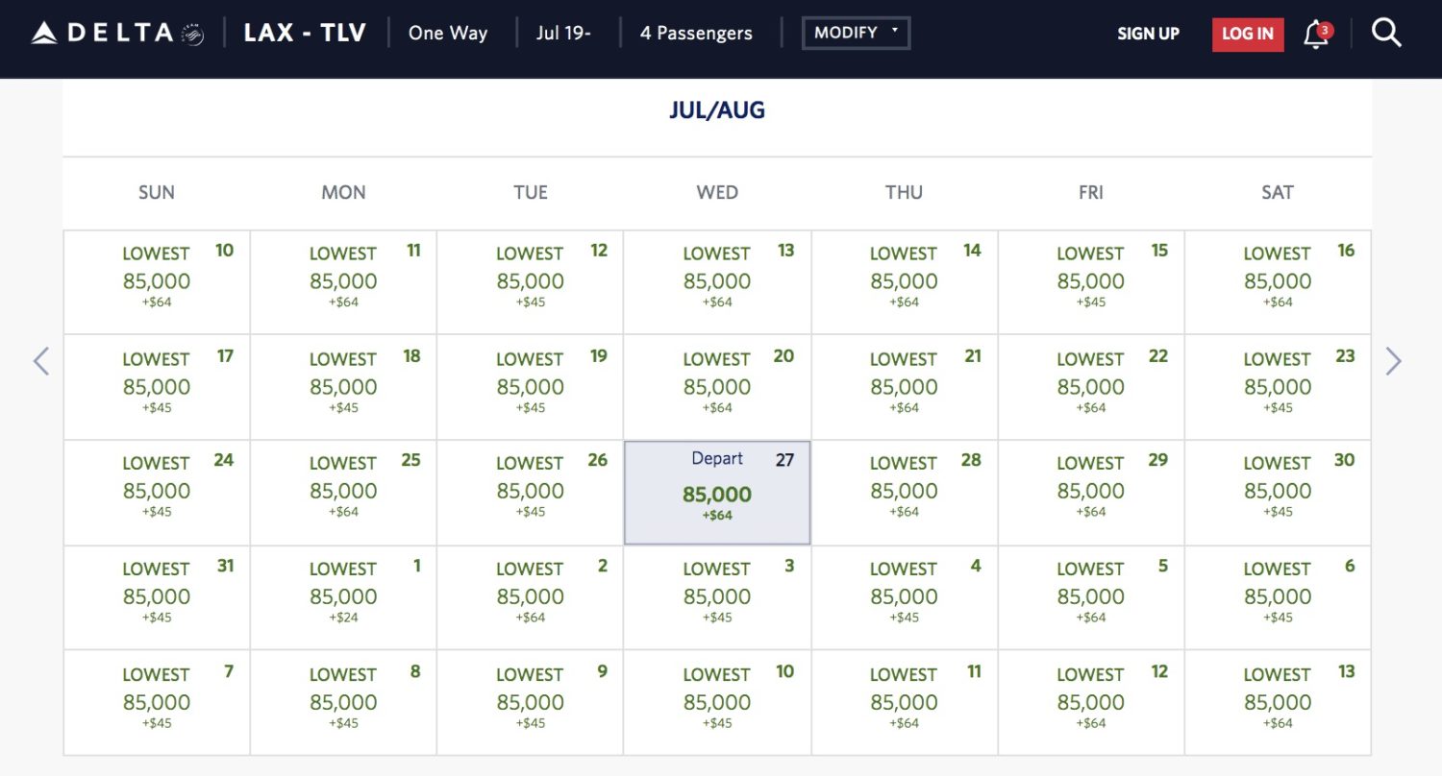Select the July 10 lowest fare cell

[157, 281]
